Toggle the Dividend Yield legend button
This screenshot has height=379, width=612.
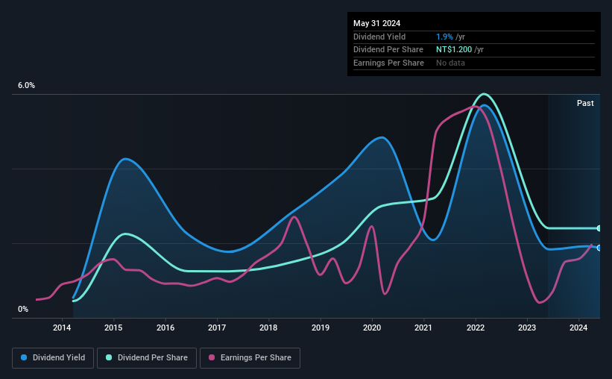(53, 358)
